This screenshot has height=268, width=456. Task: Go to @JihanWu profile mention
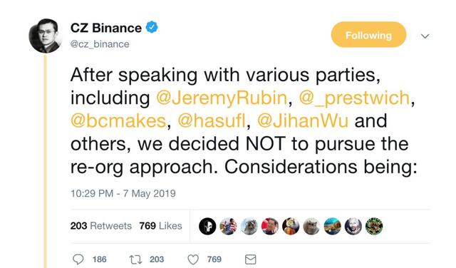coord(302,120)
